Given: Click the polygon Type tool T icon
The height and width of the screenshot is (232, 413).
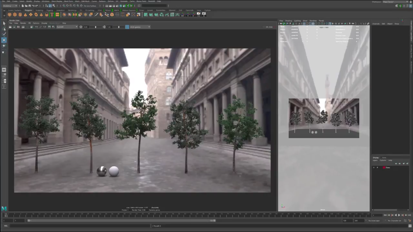Looking at the screenshot, I should (x=52, y=14).
